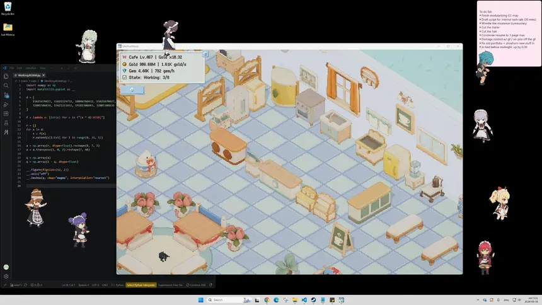The width and height of the screenshot is (542, 305).
Task: Click the ENG language indicator in tray
Action: click(507, 300)
